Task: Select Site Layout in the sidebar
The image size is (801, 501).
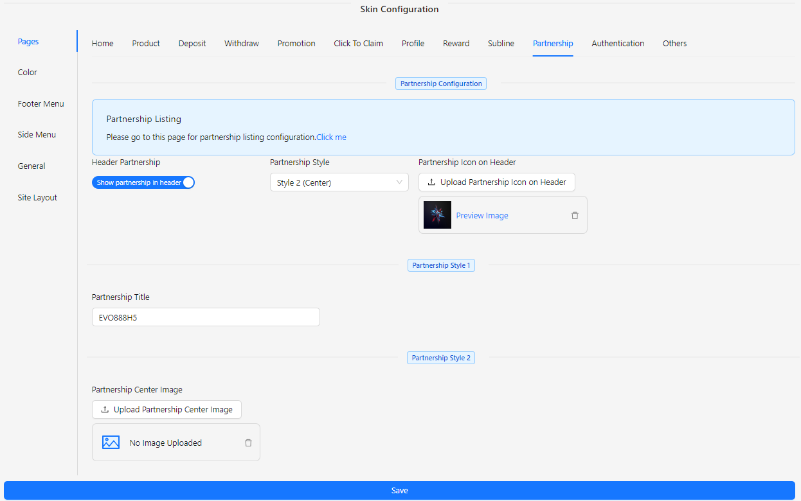Action: pyautogui.click(x=37, y=198)
